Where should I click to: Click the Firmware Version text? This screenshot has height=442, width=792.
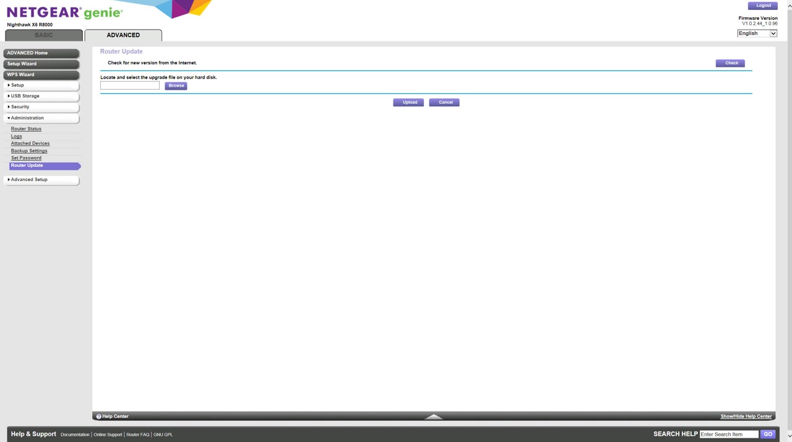757,19
